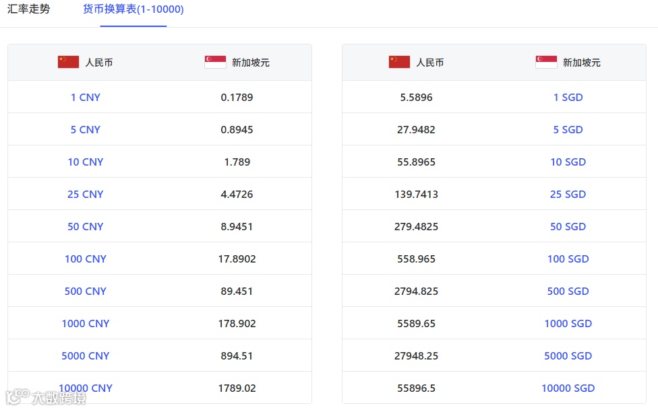Open the 1 CNY conversion link

pos(86,97)
